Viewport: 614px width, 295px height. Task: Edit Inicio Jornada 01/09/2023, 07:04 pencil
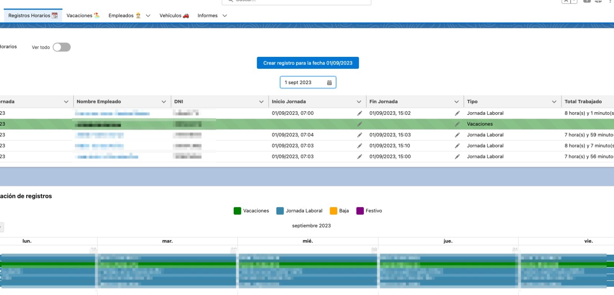[360, 135]
